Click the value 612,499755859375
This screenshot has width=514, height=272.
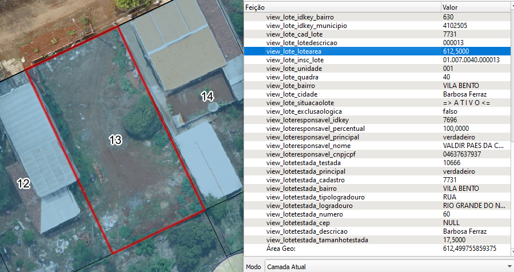pos(469,249)
